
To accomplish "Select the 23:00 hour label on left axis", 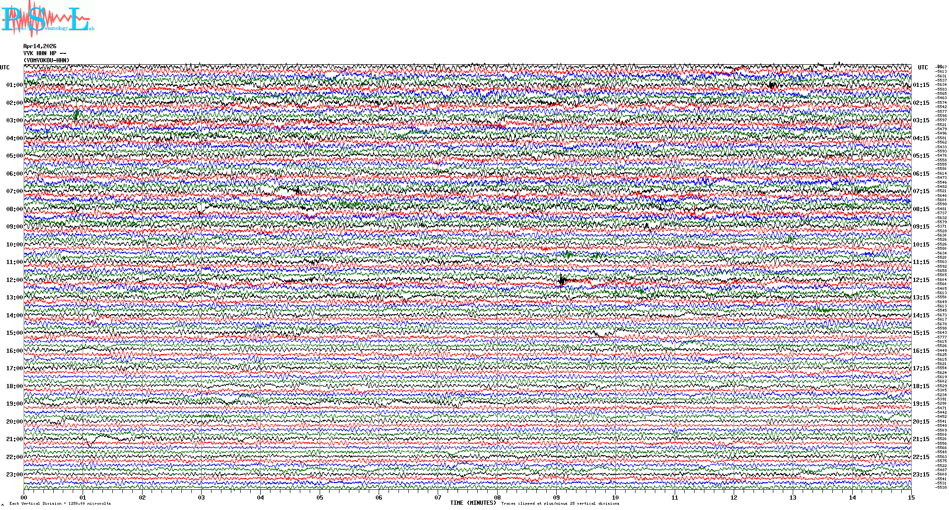I will pos(14,475).
